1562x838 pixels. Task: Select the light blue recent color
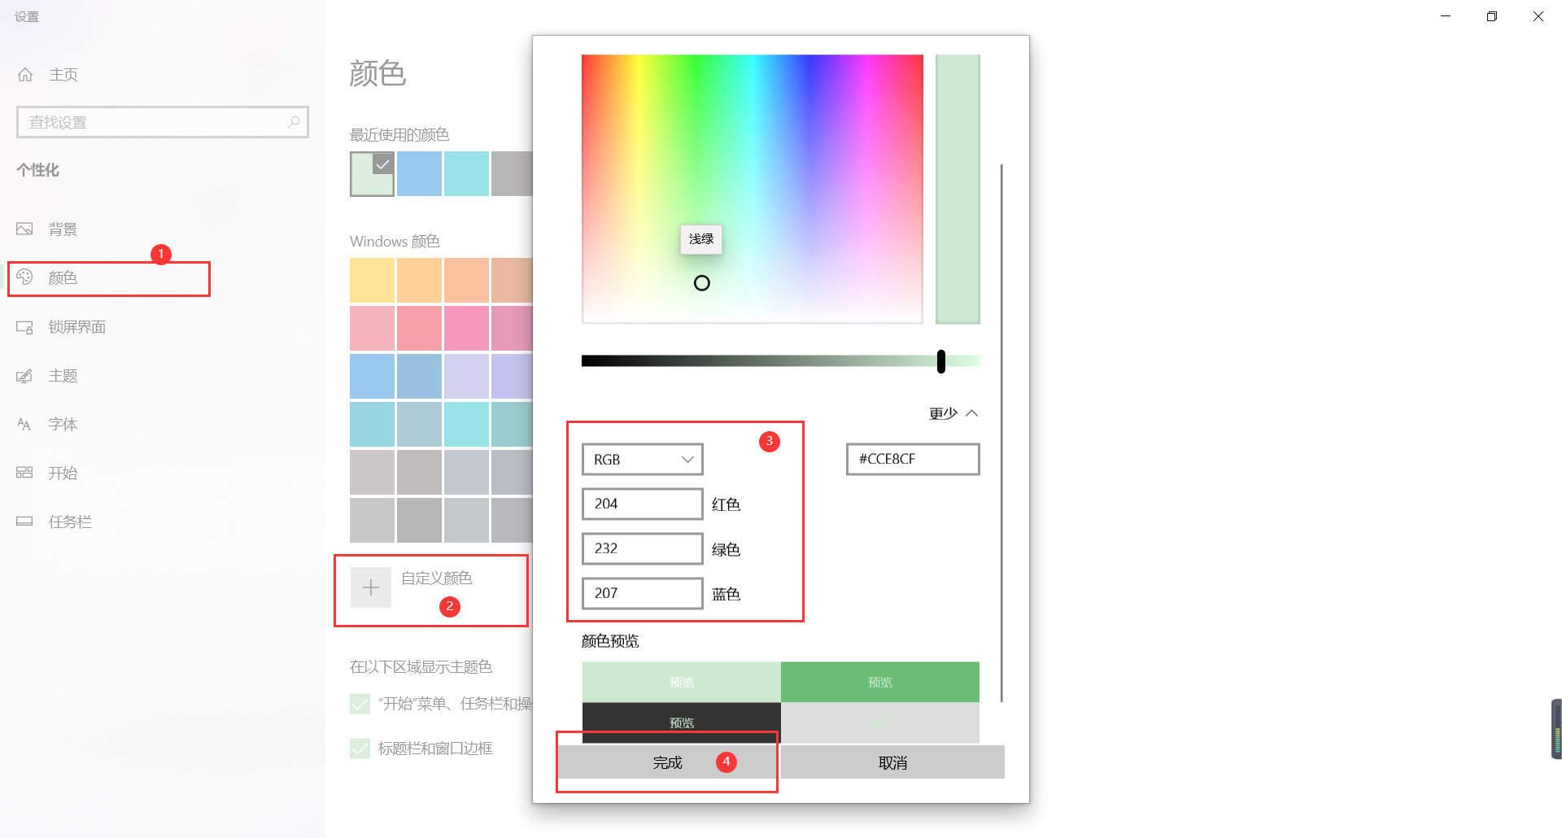pos(420,173)
